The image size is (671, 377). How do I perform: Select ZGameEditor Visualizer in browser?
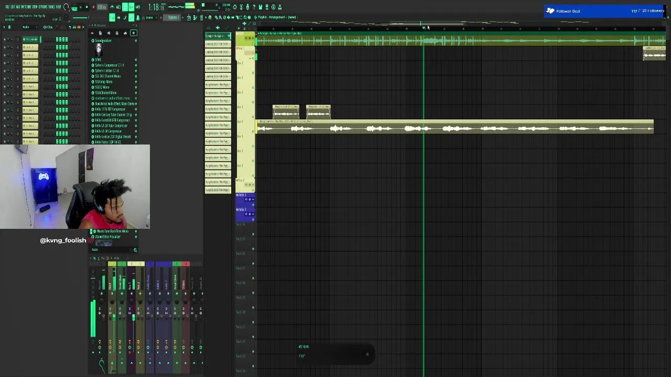108,237
